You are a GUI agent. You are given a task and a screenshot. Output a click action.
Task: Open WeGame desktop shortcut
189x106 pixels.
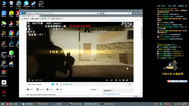click(4, 34)
